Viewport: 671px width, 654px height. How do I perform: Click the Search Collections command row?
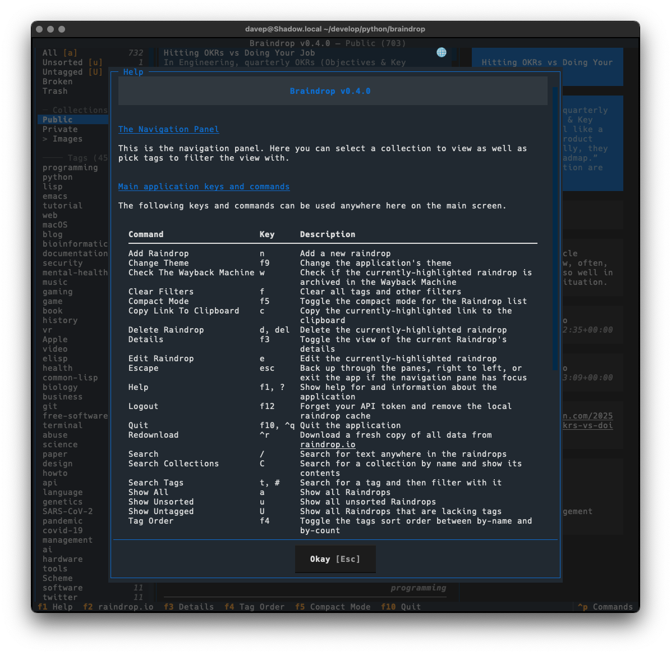(333, 469)
